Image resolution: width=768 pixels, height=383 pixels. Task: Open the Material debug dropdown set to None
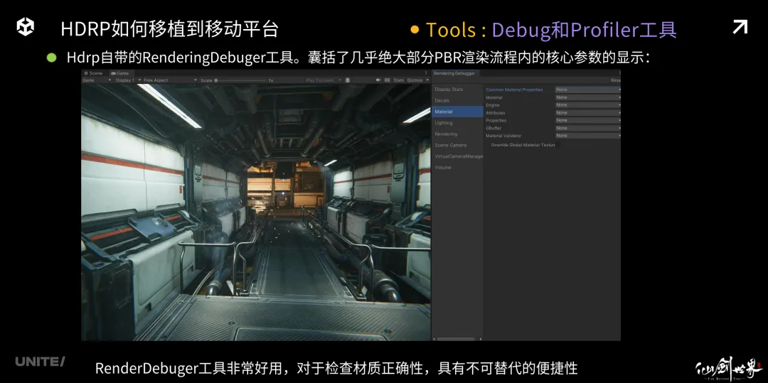[x=588, y=97]
